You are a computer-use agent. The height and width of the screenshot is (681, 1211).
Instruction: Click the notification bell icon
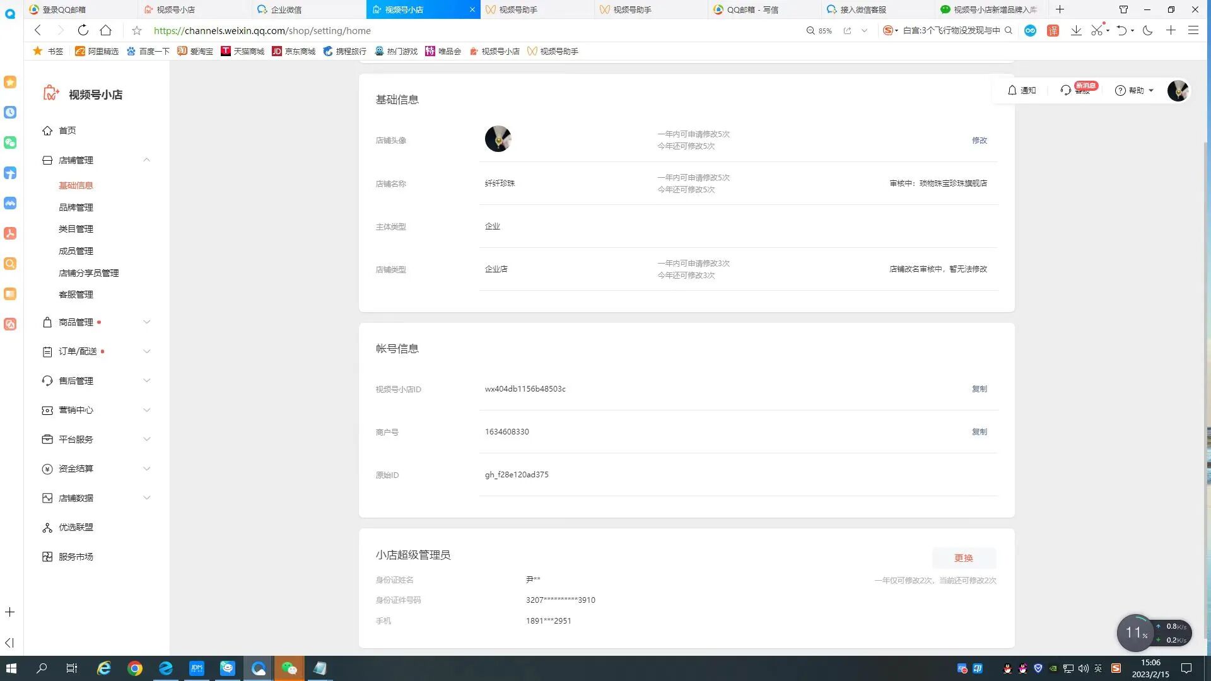1012,90
